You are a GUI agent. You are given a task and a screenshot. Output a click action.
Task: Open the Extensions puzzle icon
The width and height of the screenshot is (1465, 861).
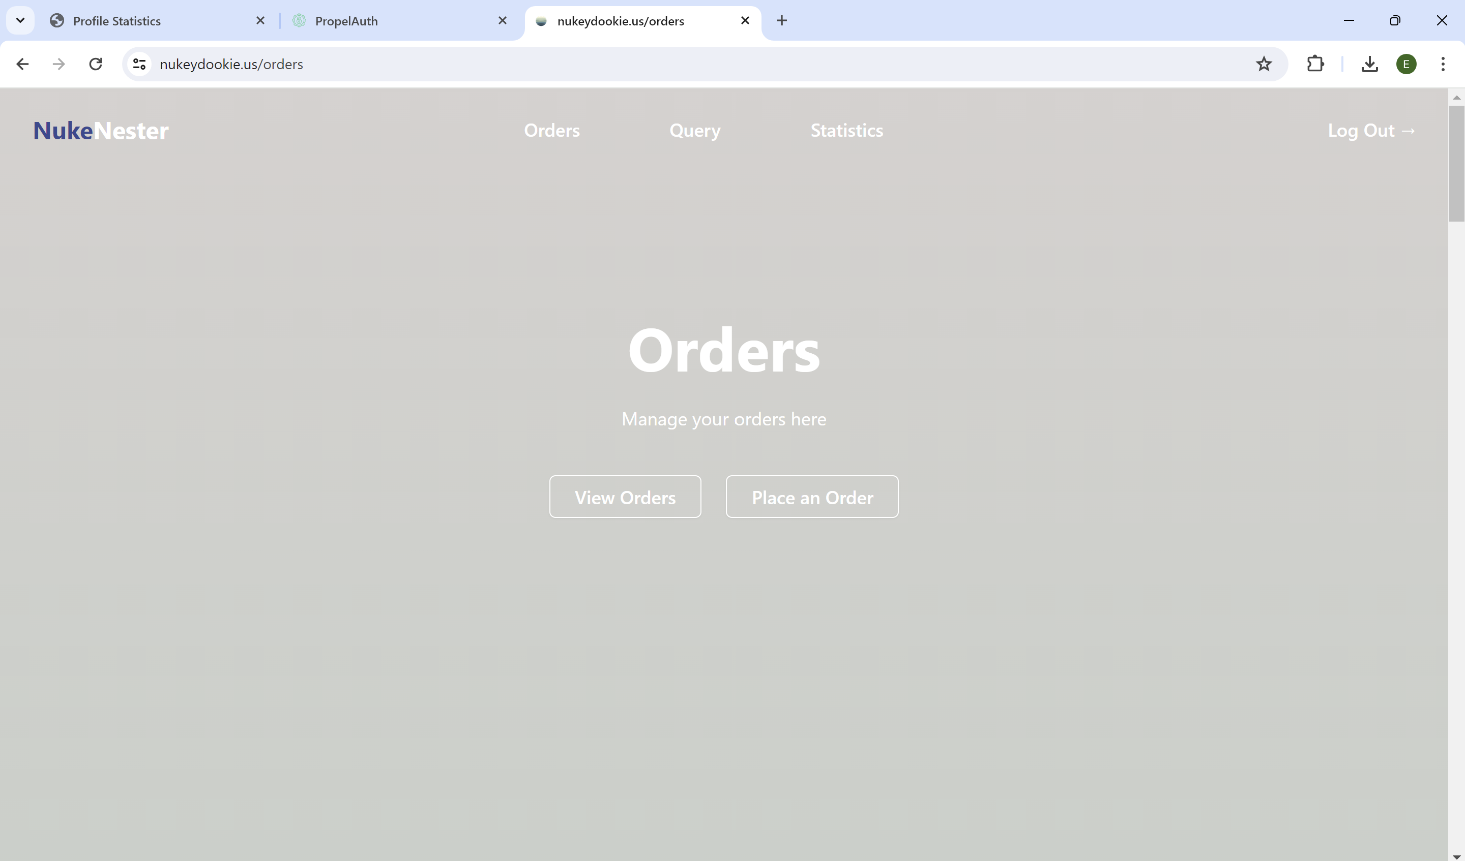click(x=1315, y=64)
